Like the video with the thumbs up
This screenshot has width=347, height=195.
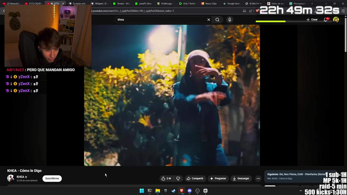click(x=166, y=178)
